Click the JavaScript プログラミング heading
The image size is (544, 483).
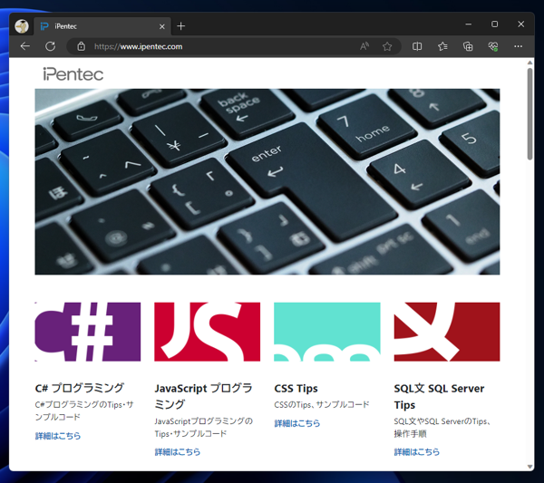pos(204,396)
